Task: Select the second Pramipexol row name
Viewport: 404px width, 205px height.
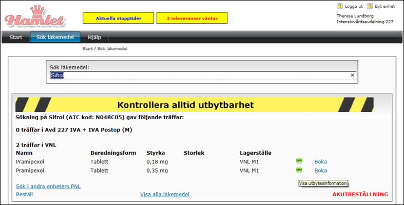Action: (30, 171)
